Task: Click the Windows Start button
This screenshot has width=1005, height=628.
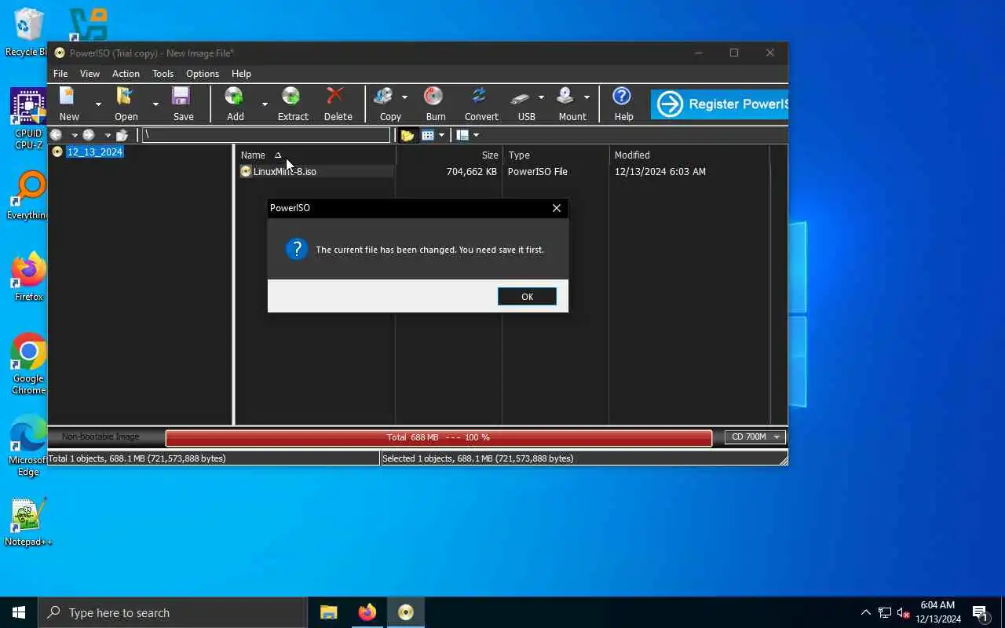Action: [x=19, y=612]
